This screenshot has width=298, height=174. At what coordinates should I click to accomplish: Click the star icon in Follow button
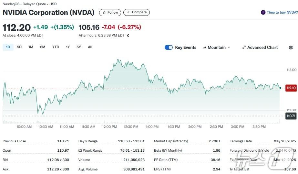click(x=104, y=13)
